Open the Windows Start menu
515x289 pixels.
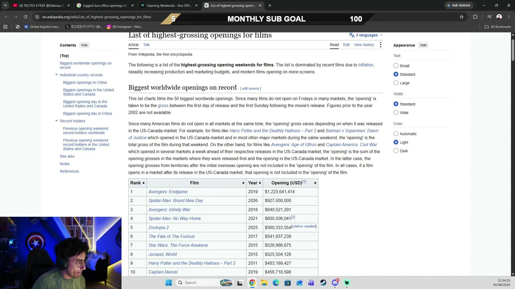168,283
